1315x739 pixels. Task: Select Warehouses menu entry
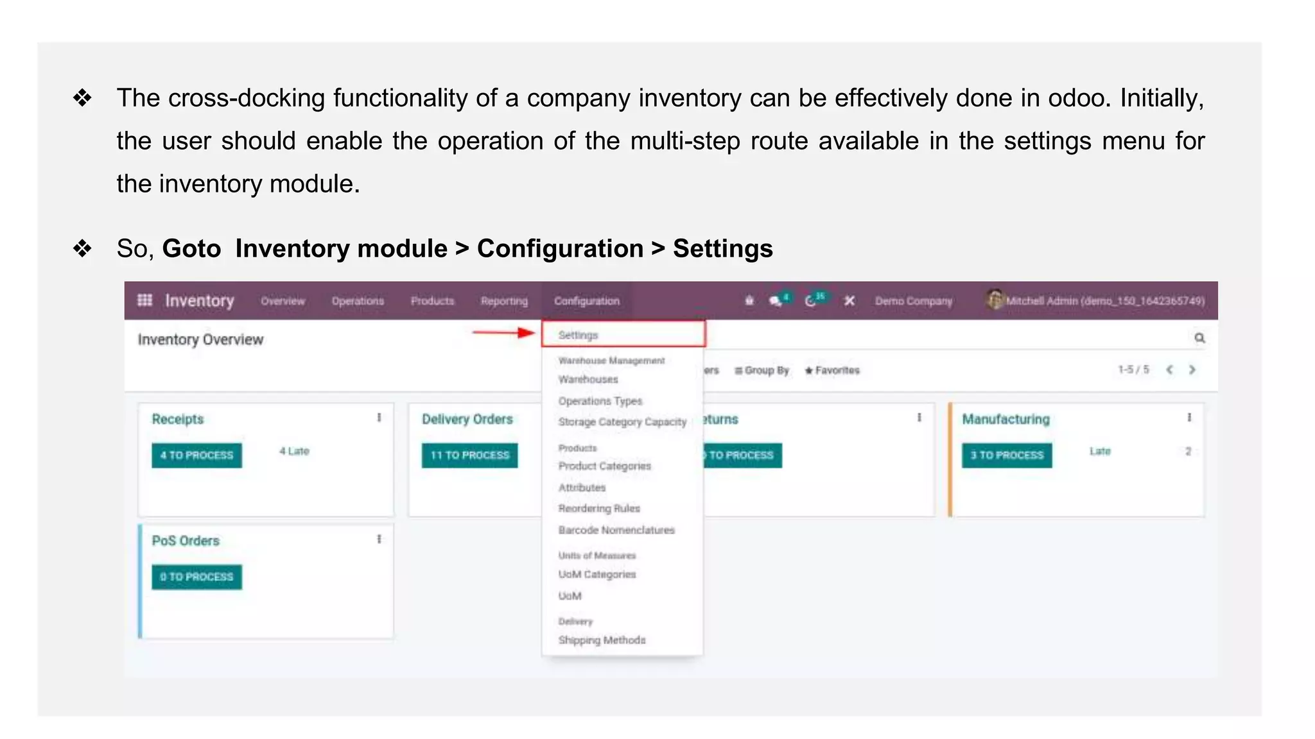588,379
